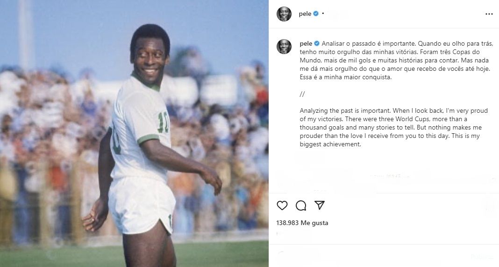Open comments via the speech bubble icon
Screen dimensions: 499x267
[x=301, y=205]
